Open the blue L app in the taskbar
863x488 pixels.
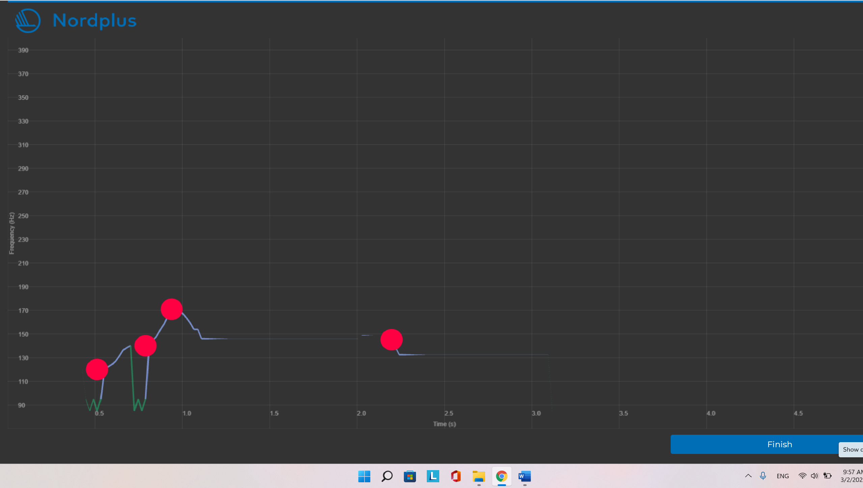coord(433,476)
